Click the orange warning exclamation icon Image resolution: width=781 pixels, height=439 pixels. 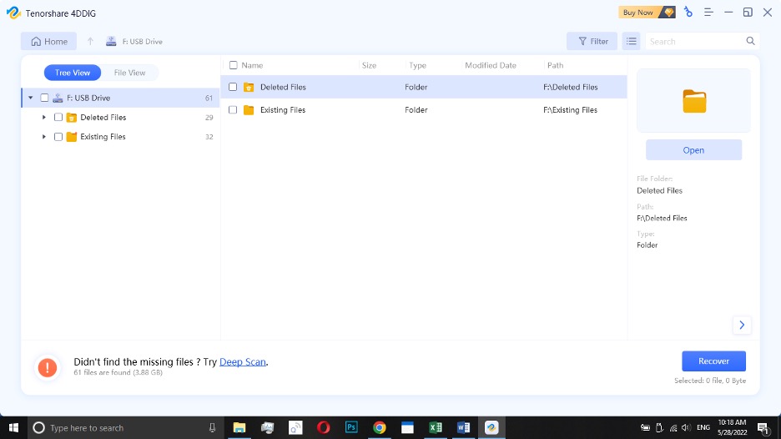[48, 368]
